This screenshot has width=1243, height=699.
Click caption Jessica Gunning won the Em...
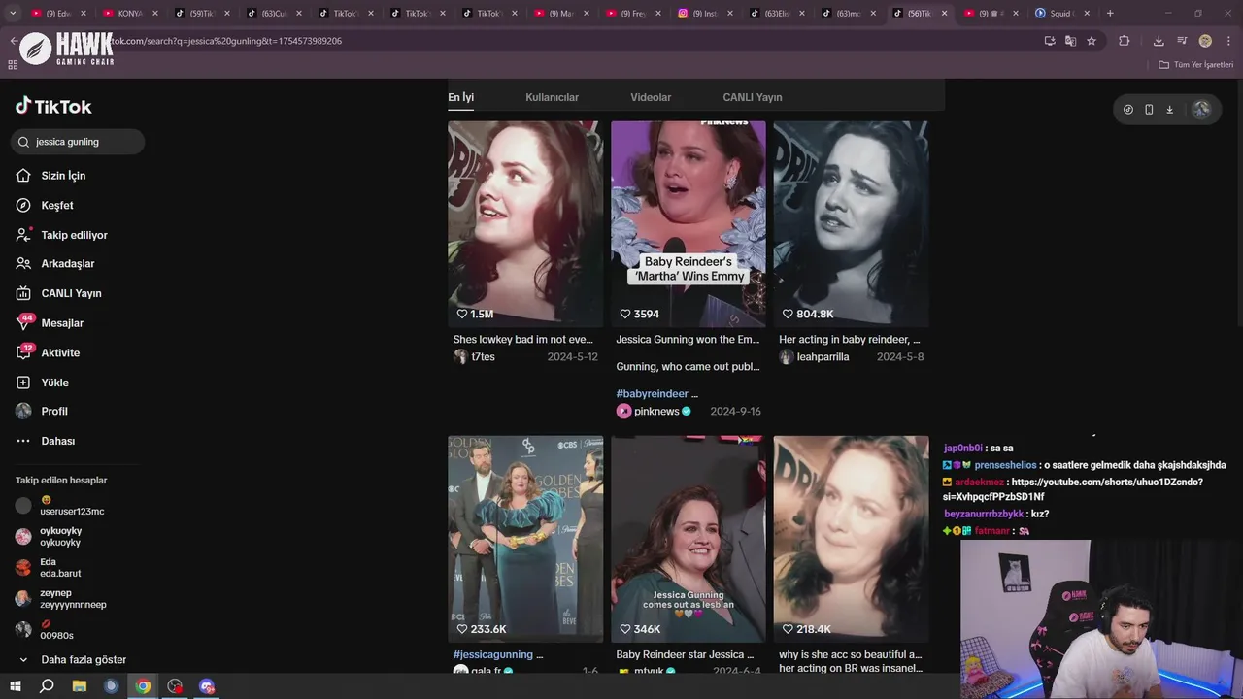point(688,340)
